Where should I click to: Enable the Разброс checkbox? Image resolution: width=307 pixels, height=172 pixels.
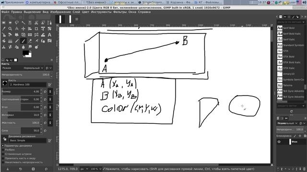[x=3, y=150]
